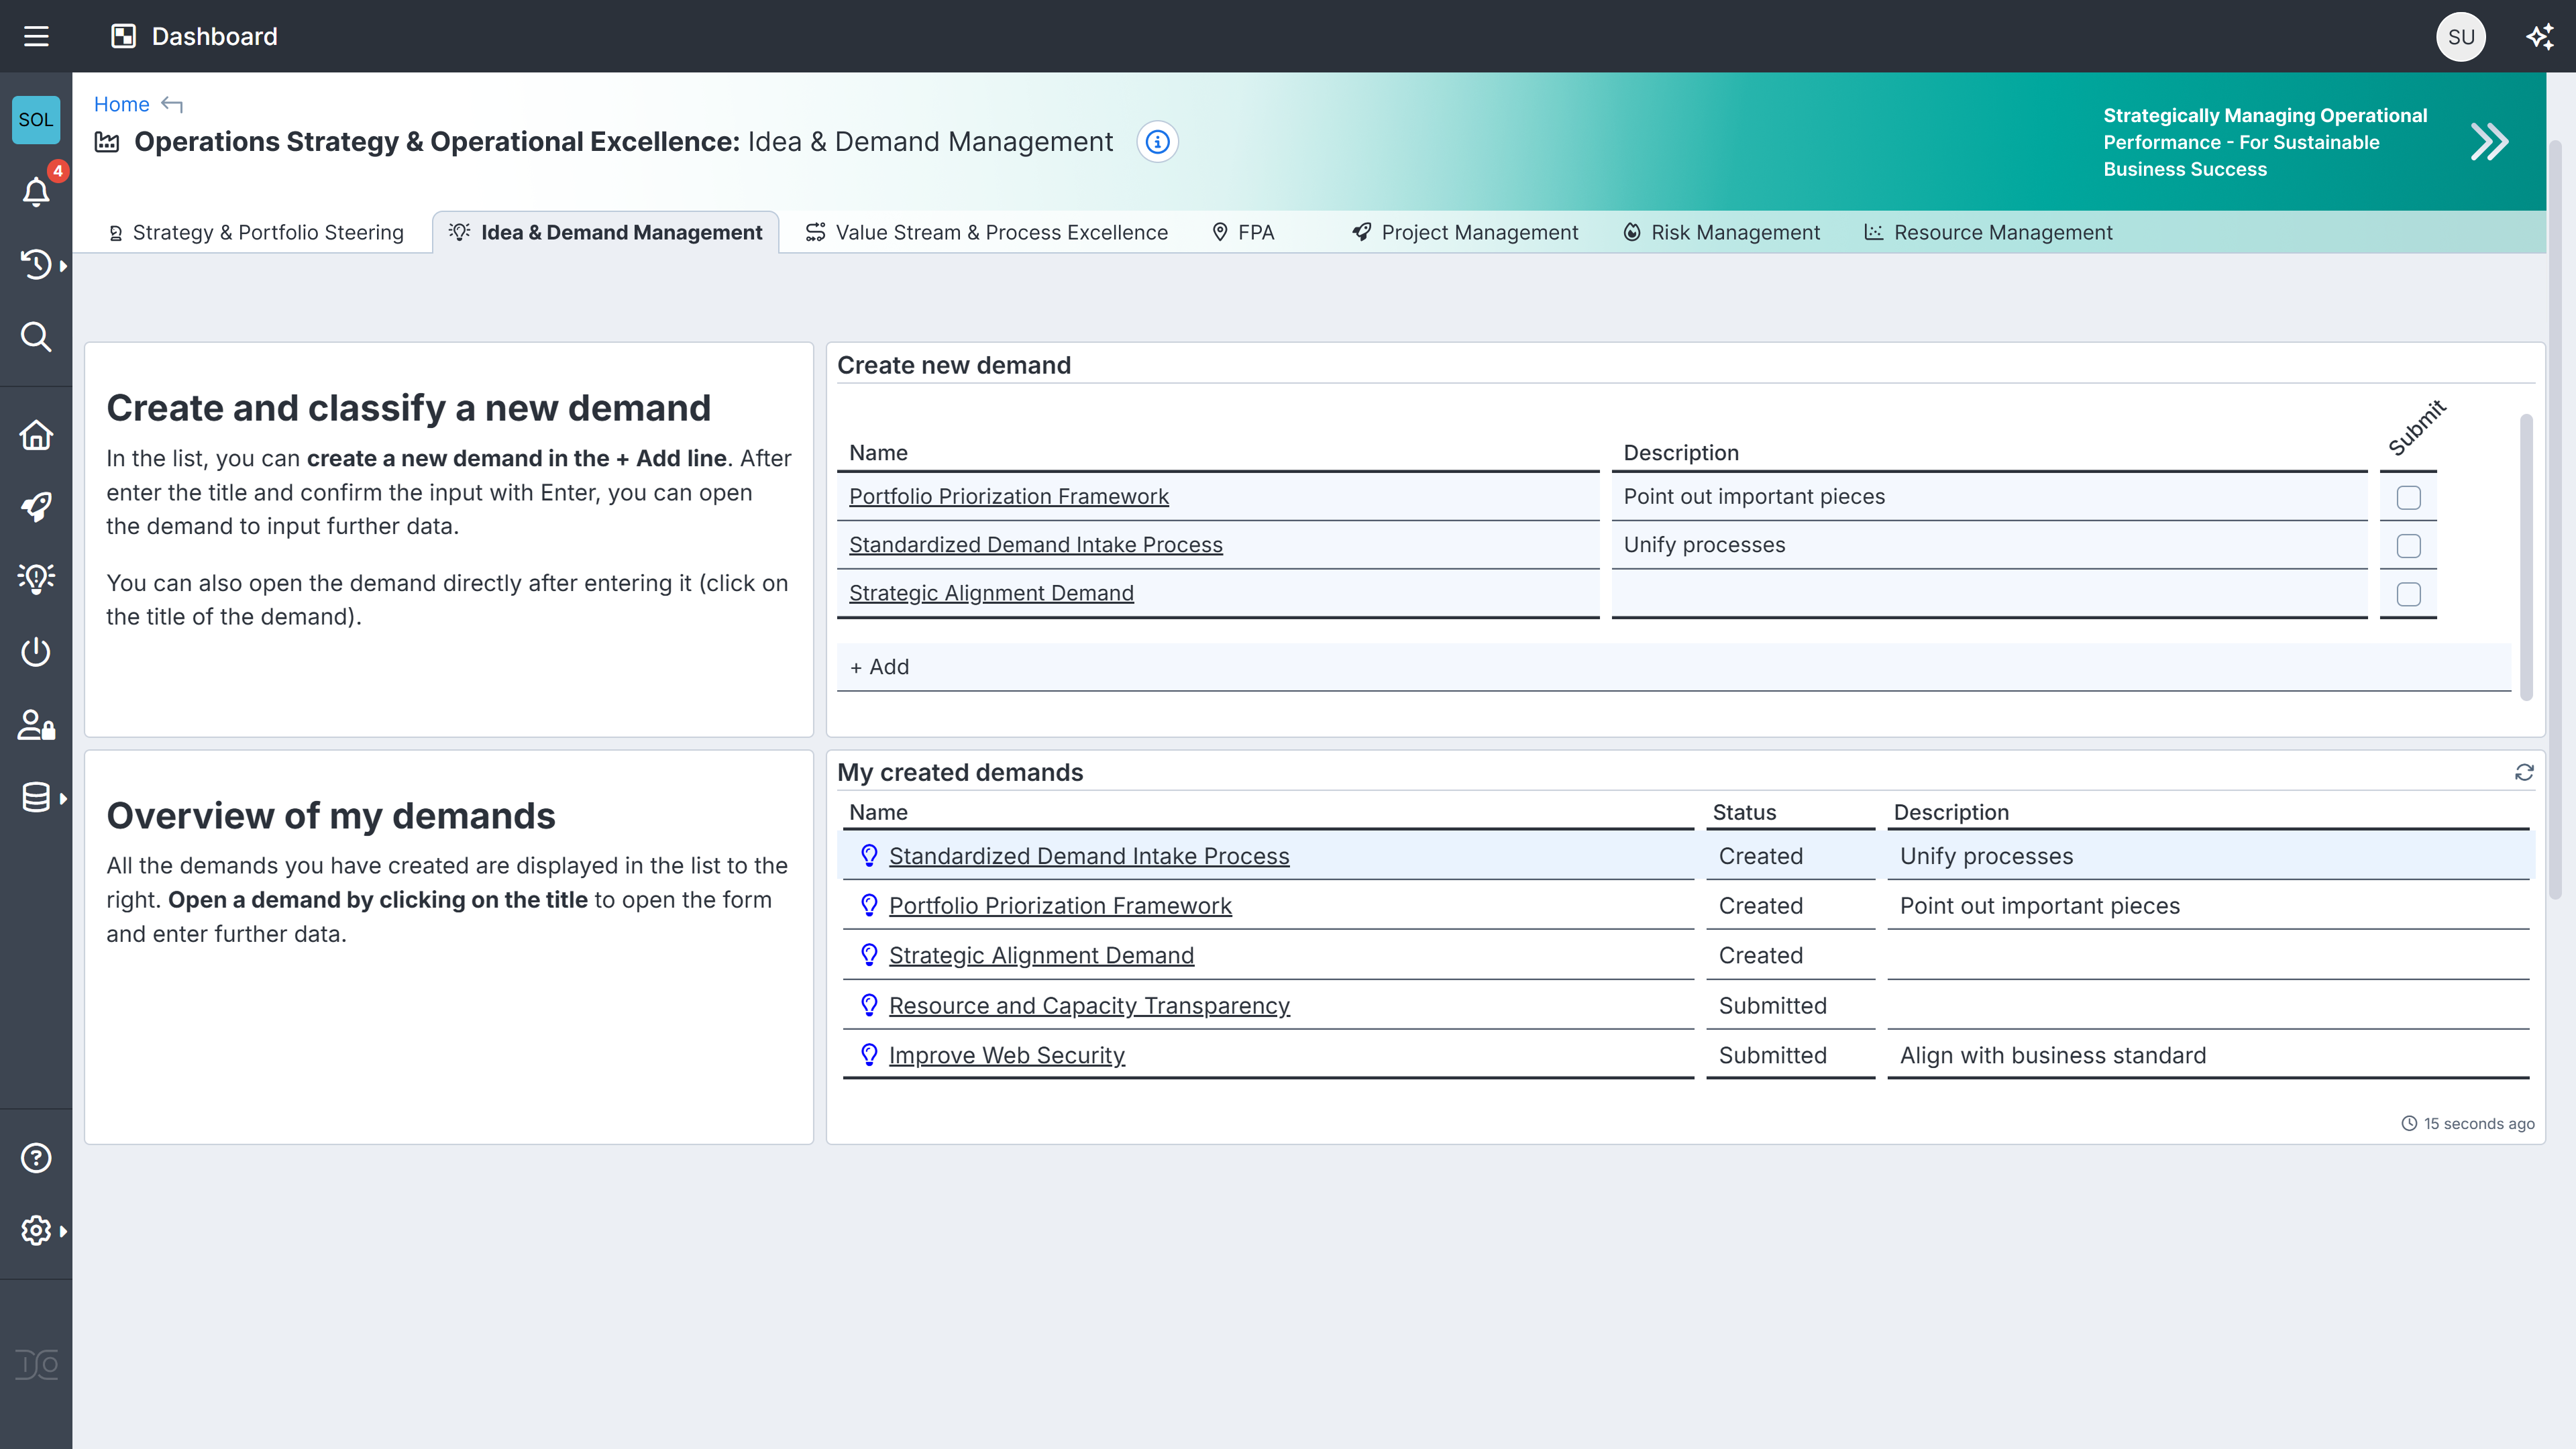Click the rocket icon in sidebar
Screen dimensions: 2576x1449
tap(36, 507)
